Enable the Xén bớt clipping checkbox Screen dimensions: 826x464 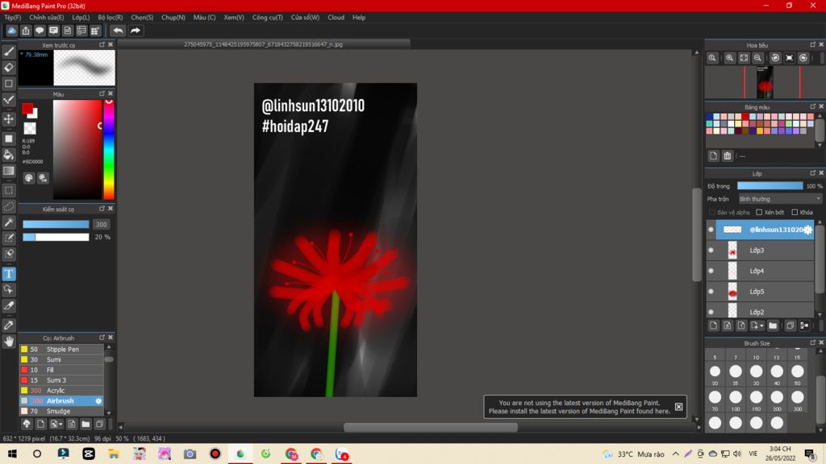[759, 213]
